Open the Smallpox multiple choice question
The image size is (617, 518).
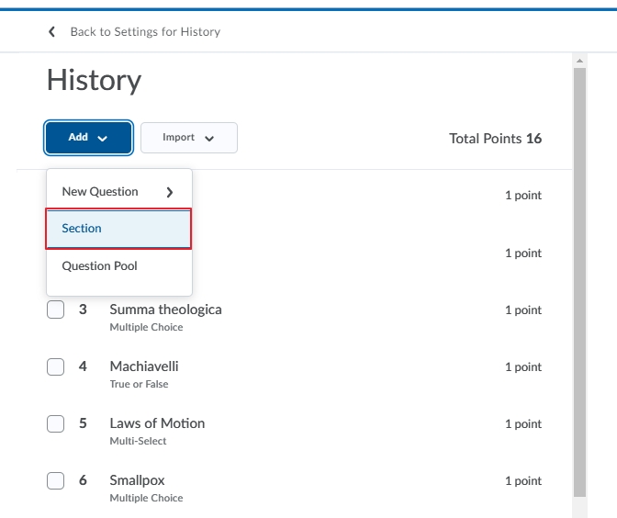137,480
